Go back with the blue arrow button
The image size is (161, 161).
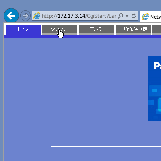(x=11, y=16)
